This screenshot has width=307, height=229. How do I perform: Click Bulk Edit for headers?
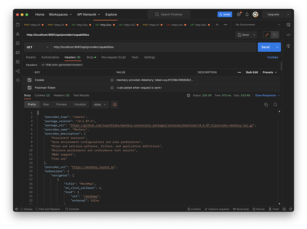click(252, 72)
